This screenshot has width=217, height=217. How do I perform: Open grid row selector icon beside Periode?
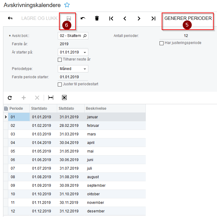6,108
